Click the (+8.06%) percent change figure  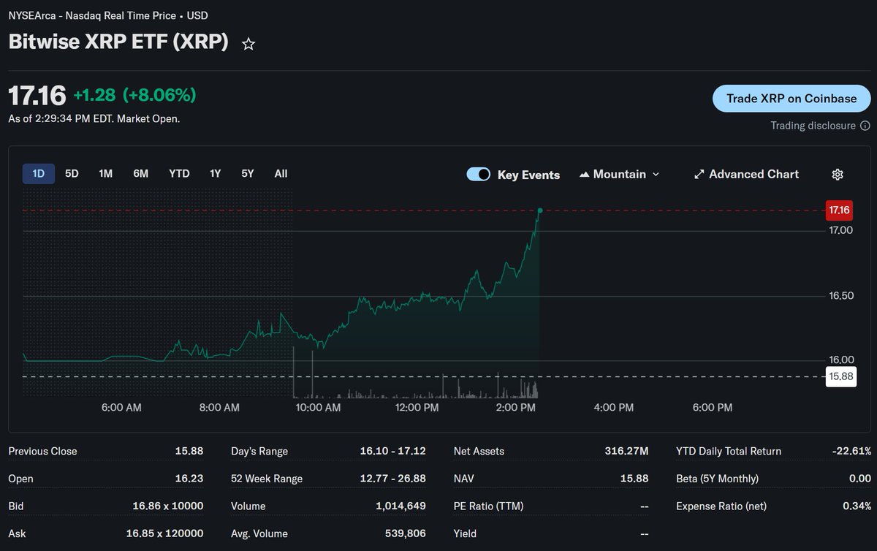tap(159, 95)
